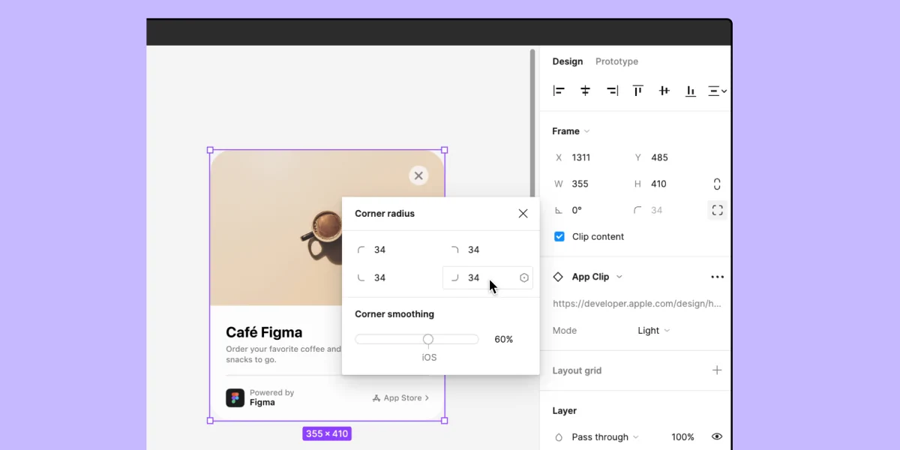Viewport: 900px width, 450px height.
Task: Open App Clip more options menu
Action: [717, 277]
